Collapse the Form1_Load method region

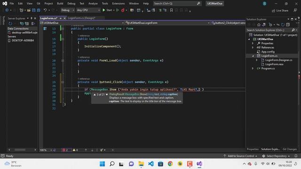tap(63, 61)
